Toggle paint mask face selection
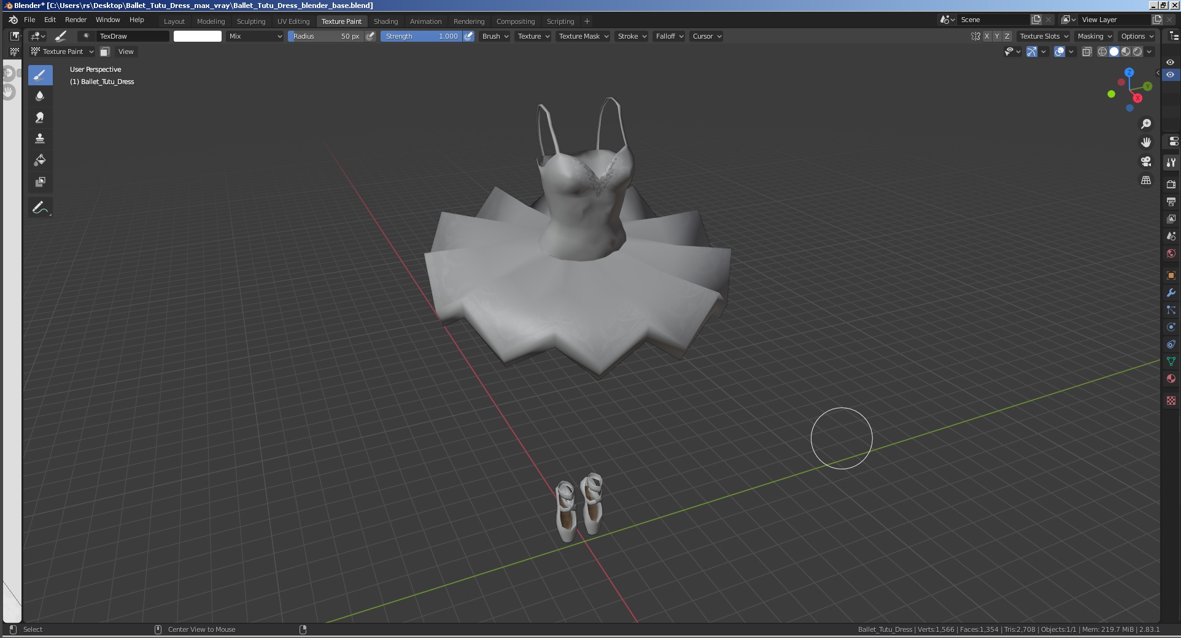The width and height of the screenshot is (1181, 638). (x=105, y=52)
